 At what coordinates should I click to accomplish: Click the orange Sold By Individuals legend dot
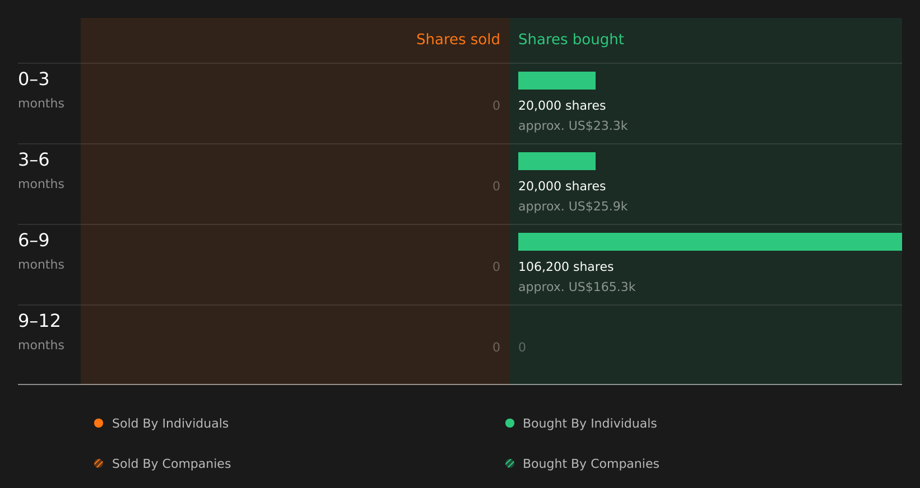tap(99, 423)
